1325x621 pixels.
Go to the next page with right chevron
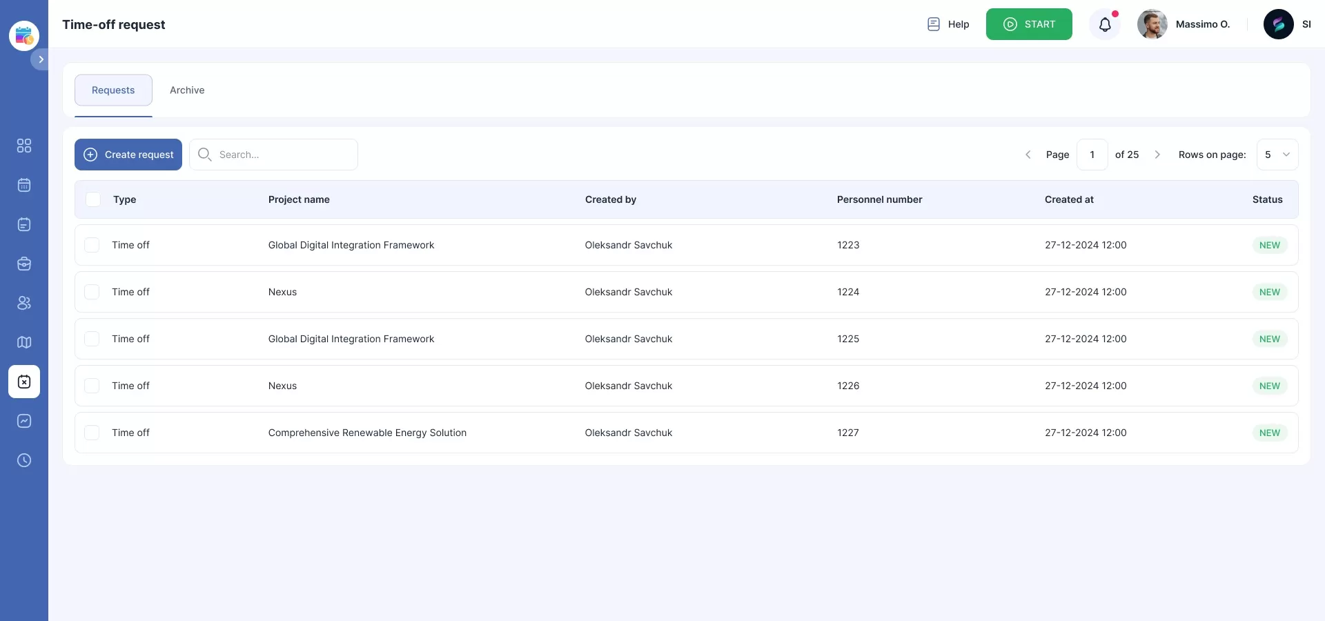pos(1157,155)
